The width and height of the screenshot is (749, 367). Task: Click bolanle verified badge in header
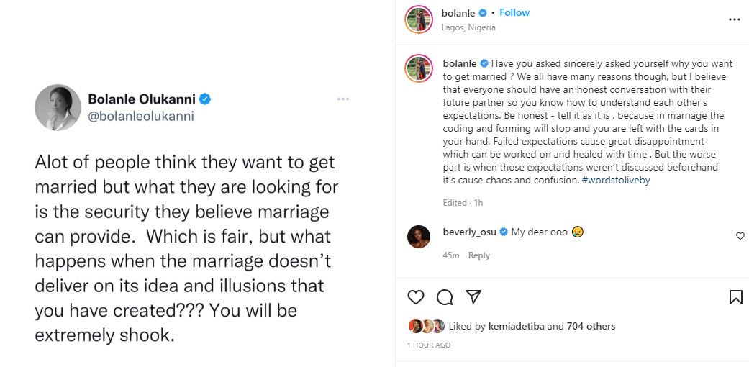point(484,13)
